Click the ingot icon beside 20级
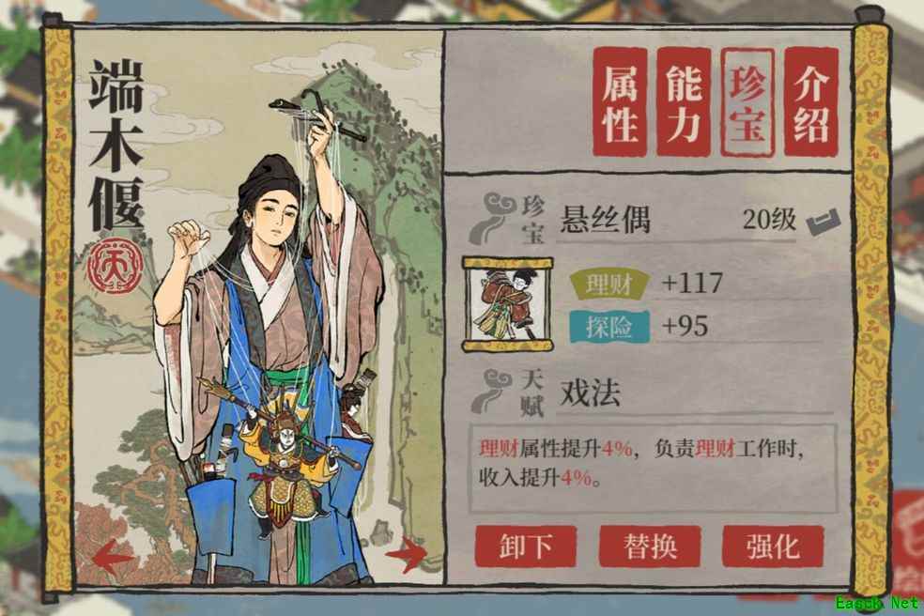924x616 pixels. coord(824,223)
